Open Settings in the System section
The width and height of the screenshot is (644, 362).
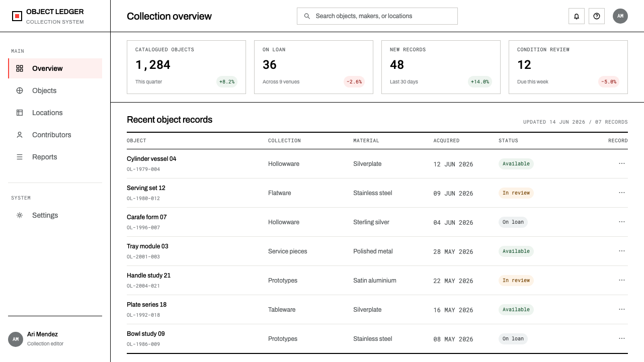(55, 215)
